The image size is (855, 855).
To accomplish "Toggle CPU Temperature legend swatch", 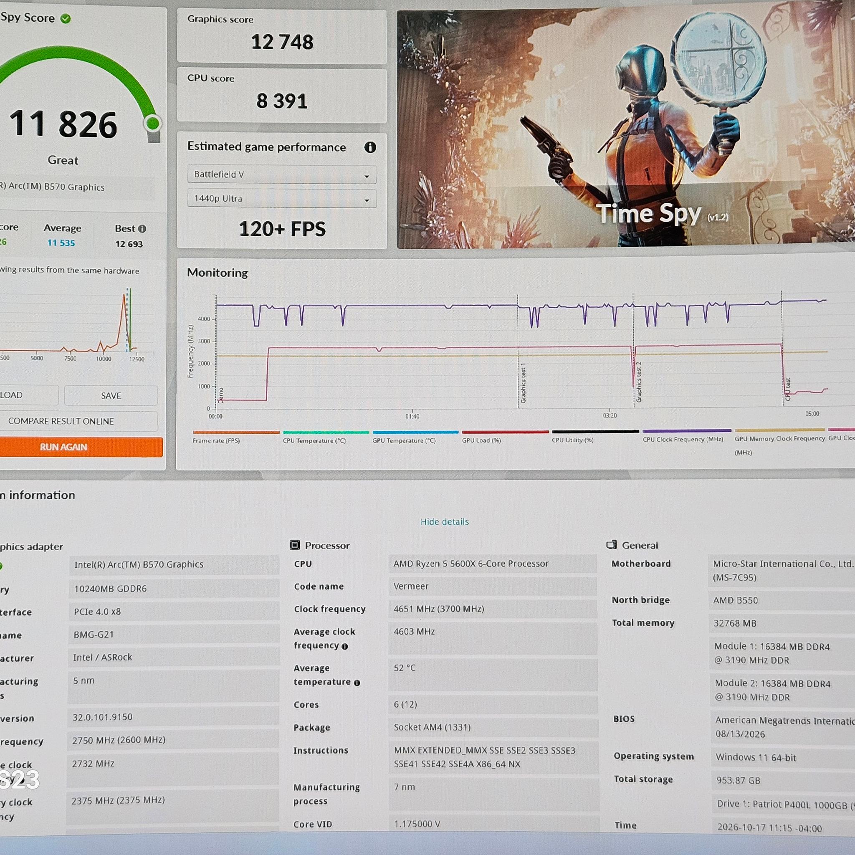I will pyautogui.click(x=326, y=433).
